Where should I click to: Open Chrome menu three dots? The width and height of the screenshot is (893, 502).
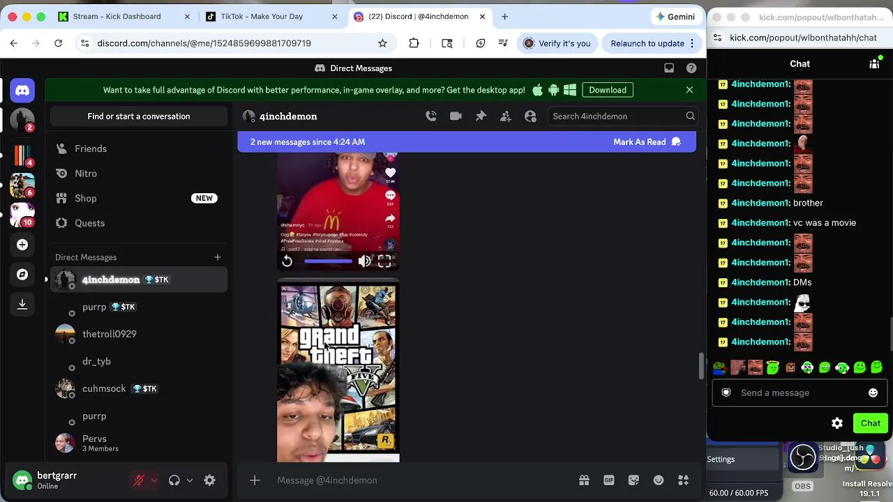[x=692, y=43]
